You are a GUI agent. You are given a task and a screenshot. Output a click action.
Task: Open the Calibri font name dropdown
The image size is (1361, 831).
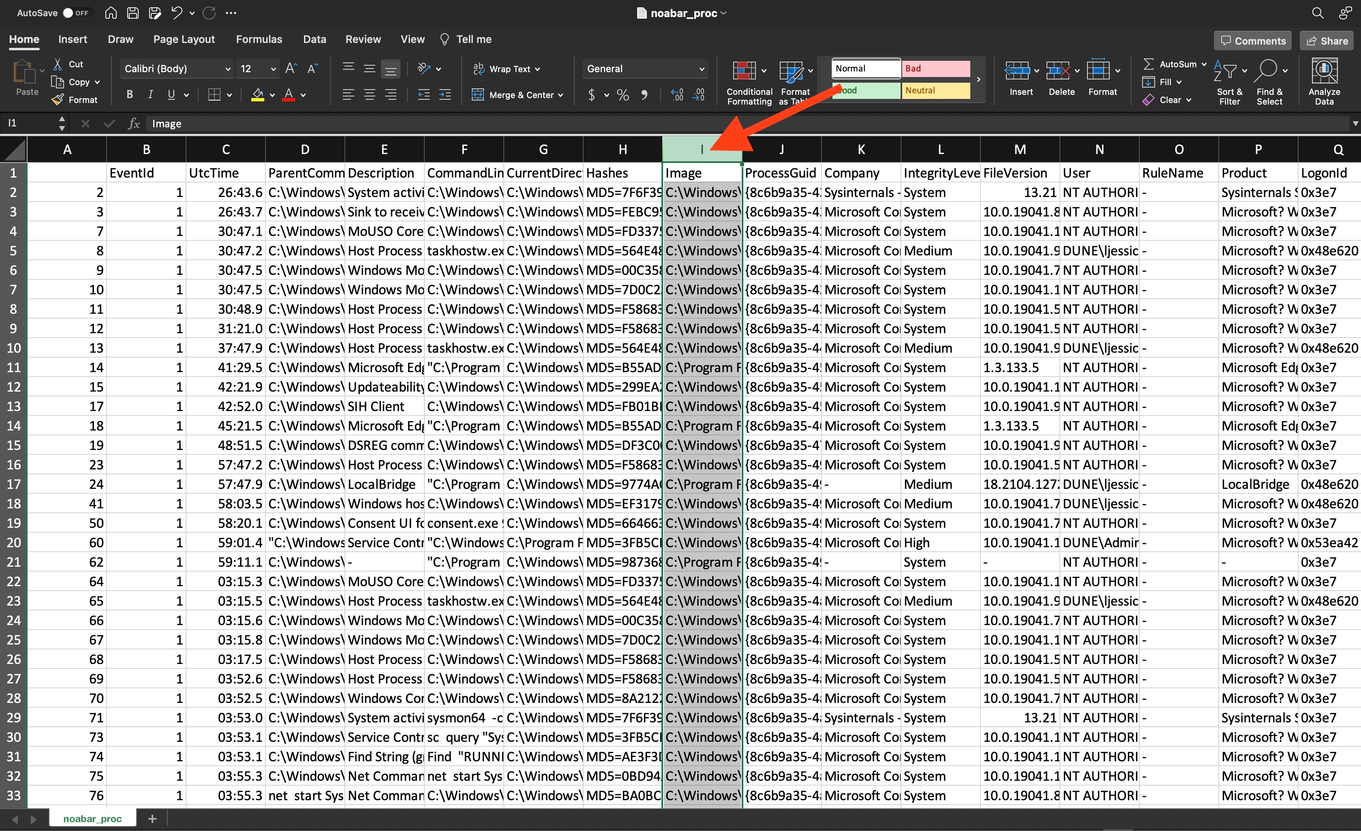pos(227,69)
